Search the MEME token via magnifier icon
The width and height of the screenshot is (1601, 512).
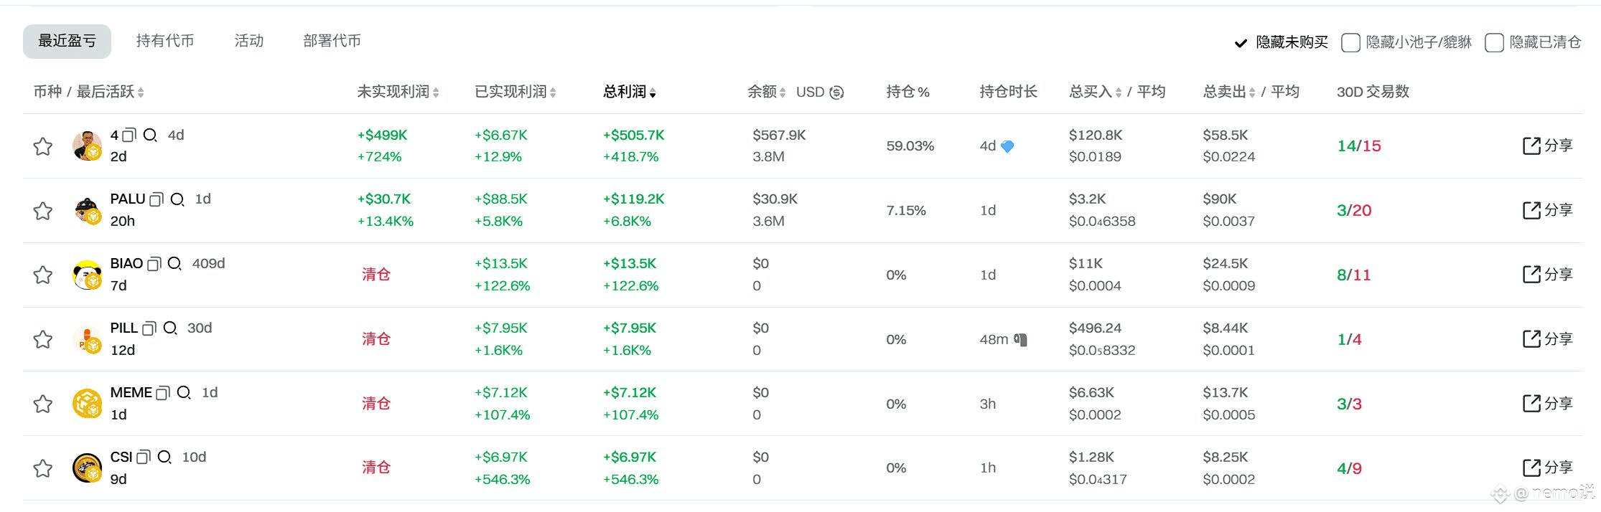(184, 393)
